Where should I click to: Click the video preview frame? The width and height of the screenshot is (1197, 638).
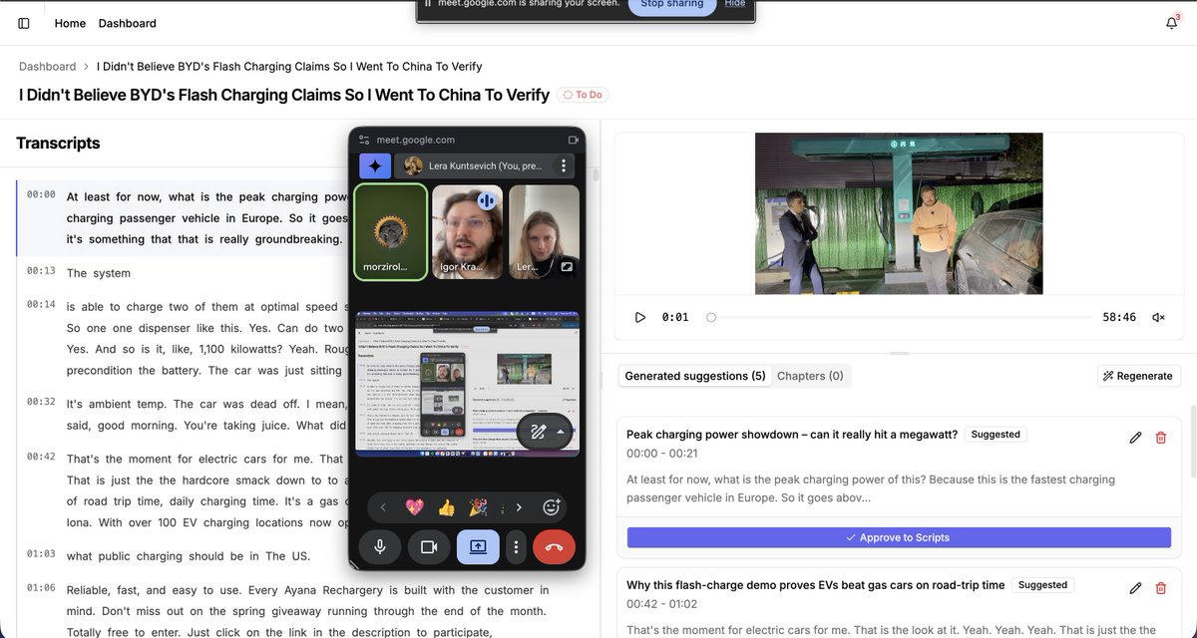coord(899,213)
